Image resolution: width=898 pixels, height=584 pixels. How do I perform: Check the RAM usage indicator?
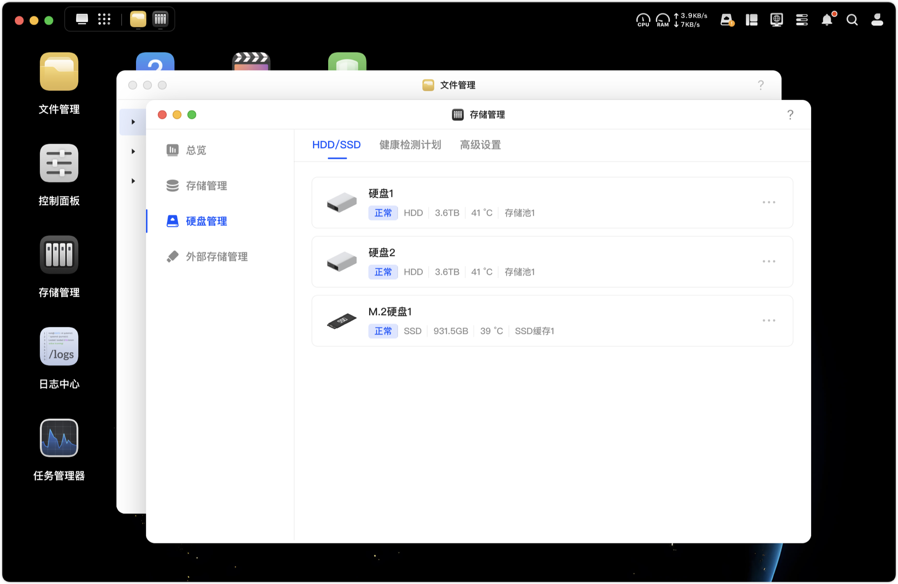pos(663,20)
